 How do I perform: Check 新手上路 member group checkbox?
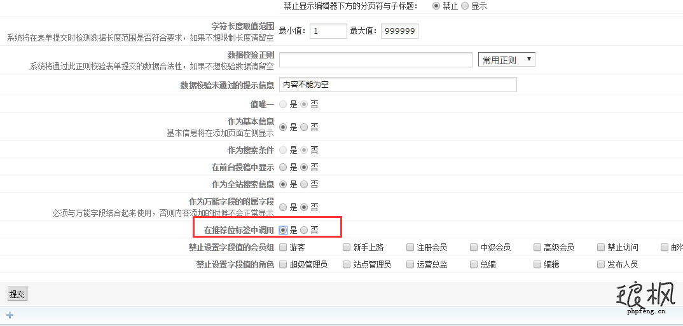click(x=347, y=247)
